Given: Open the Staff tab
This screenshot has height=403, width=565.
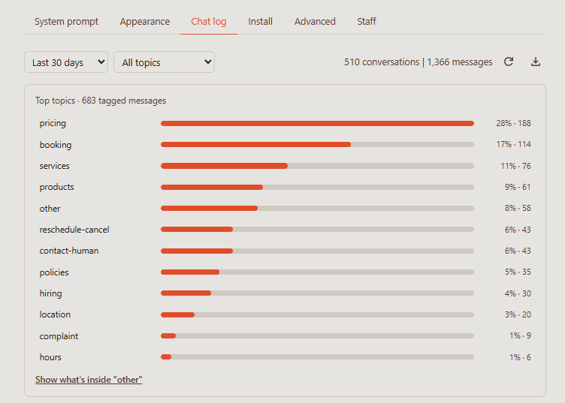Looking at the screenshot, I should coord(367,22).
